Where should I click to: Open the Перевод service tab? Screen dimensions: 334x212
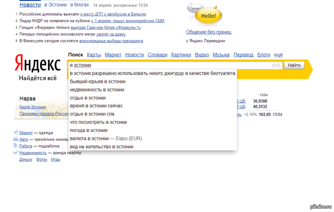243,55
